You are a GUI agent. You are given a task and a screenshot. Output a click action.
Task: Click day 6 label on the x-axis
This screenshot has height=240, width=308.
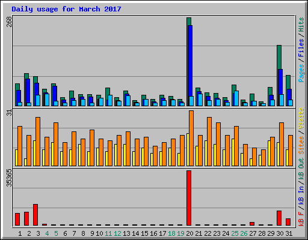(x=65, y=233)
